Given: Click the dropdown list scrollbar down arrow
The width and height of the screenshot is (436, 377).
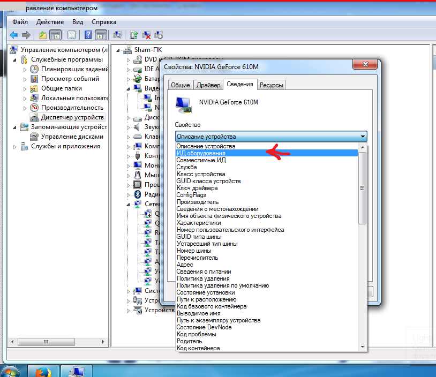Looking at the screenshot, I should pos(363,347).
